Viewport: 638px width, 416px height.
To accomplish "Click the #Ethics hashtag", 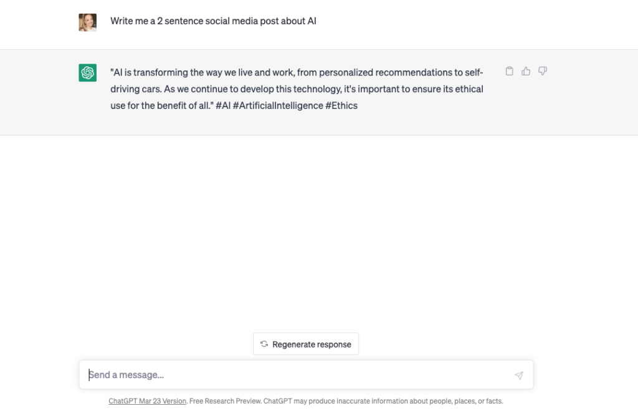I will [x=341, y=106].
